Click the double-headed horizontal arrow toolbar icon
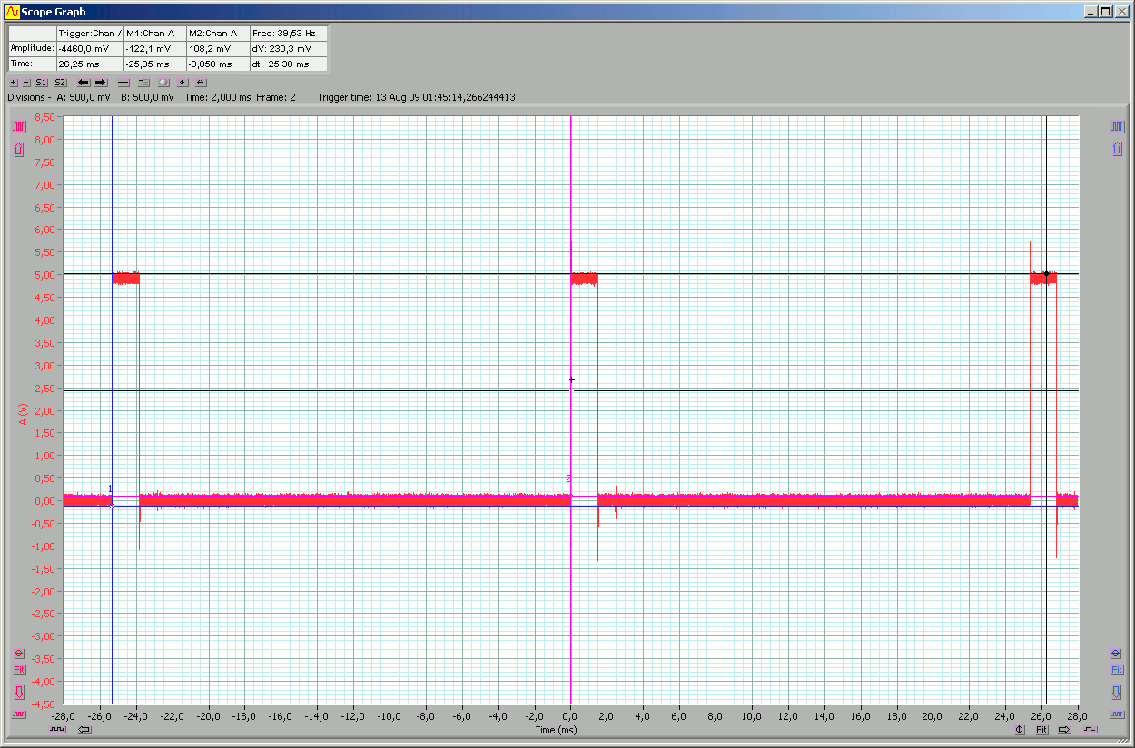 201,83
